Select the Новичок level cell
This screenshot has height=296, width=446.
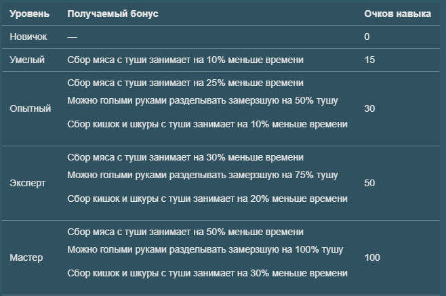(x=28, y=37)
